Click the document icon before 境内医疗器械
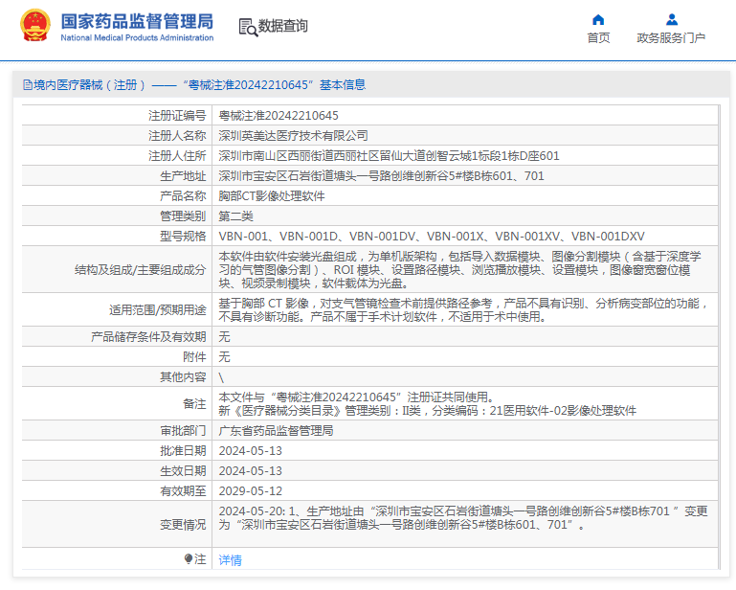 click(28, 85)
